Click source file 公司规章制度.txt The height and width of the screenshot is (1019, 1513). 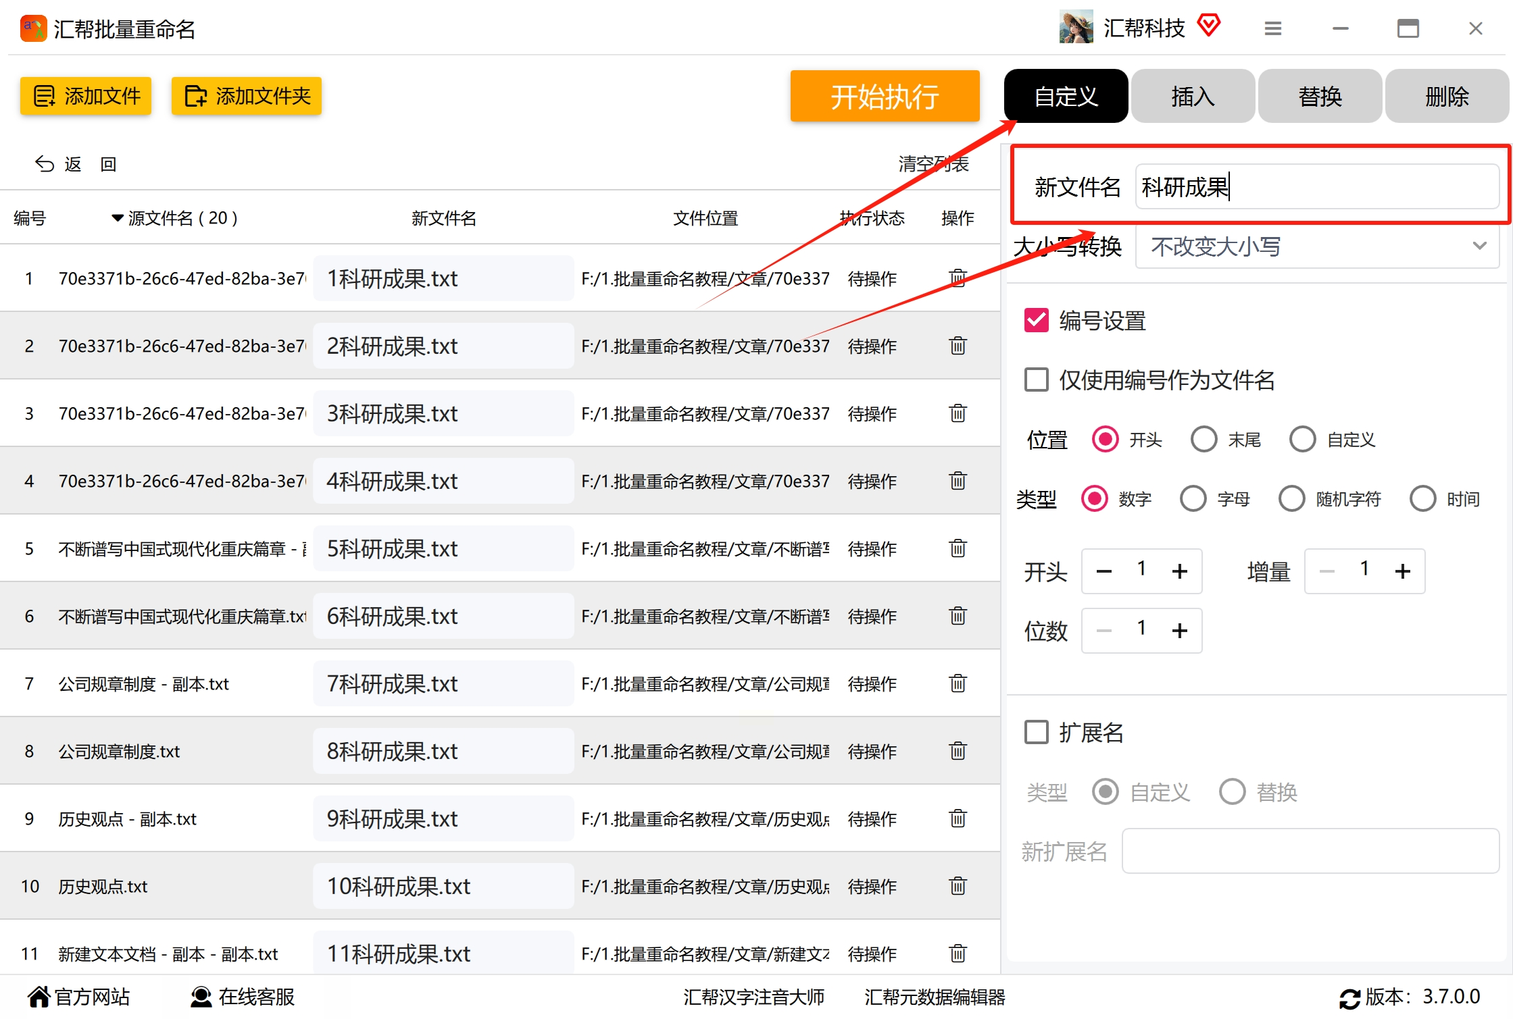tap(120, 751)
